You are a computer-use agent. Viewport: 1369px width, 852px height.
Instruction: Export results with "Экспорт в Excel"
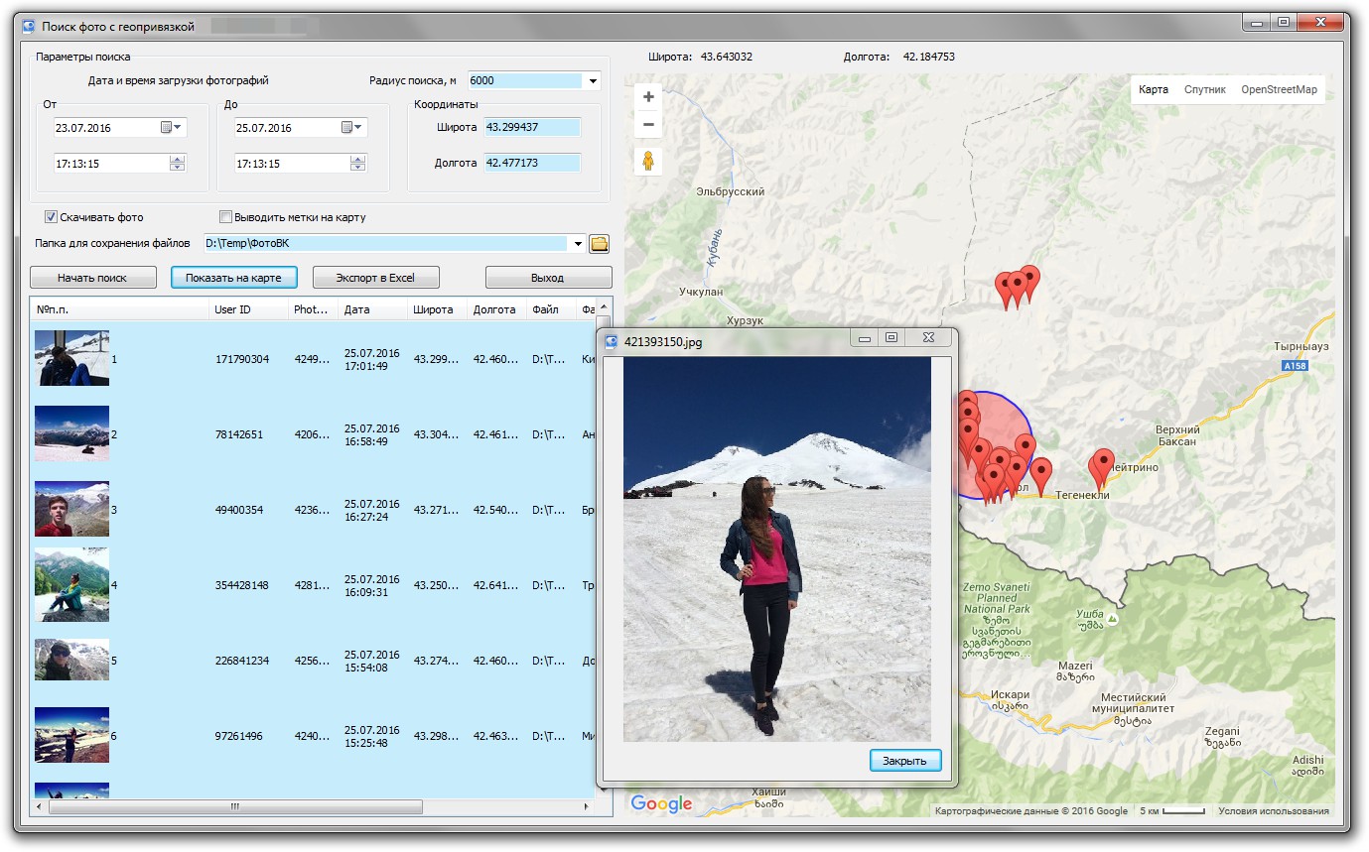coord(375,278)
